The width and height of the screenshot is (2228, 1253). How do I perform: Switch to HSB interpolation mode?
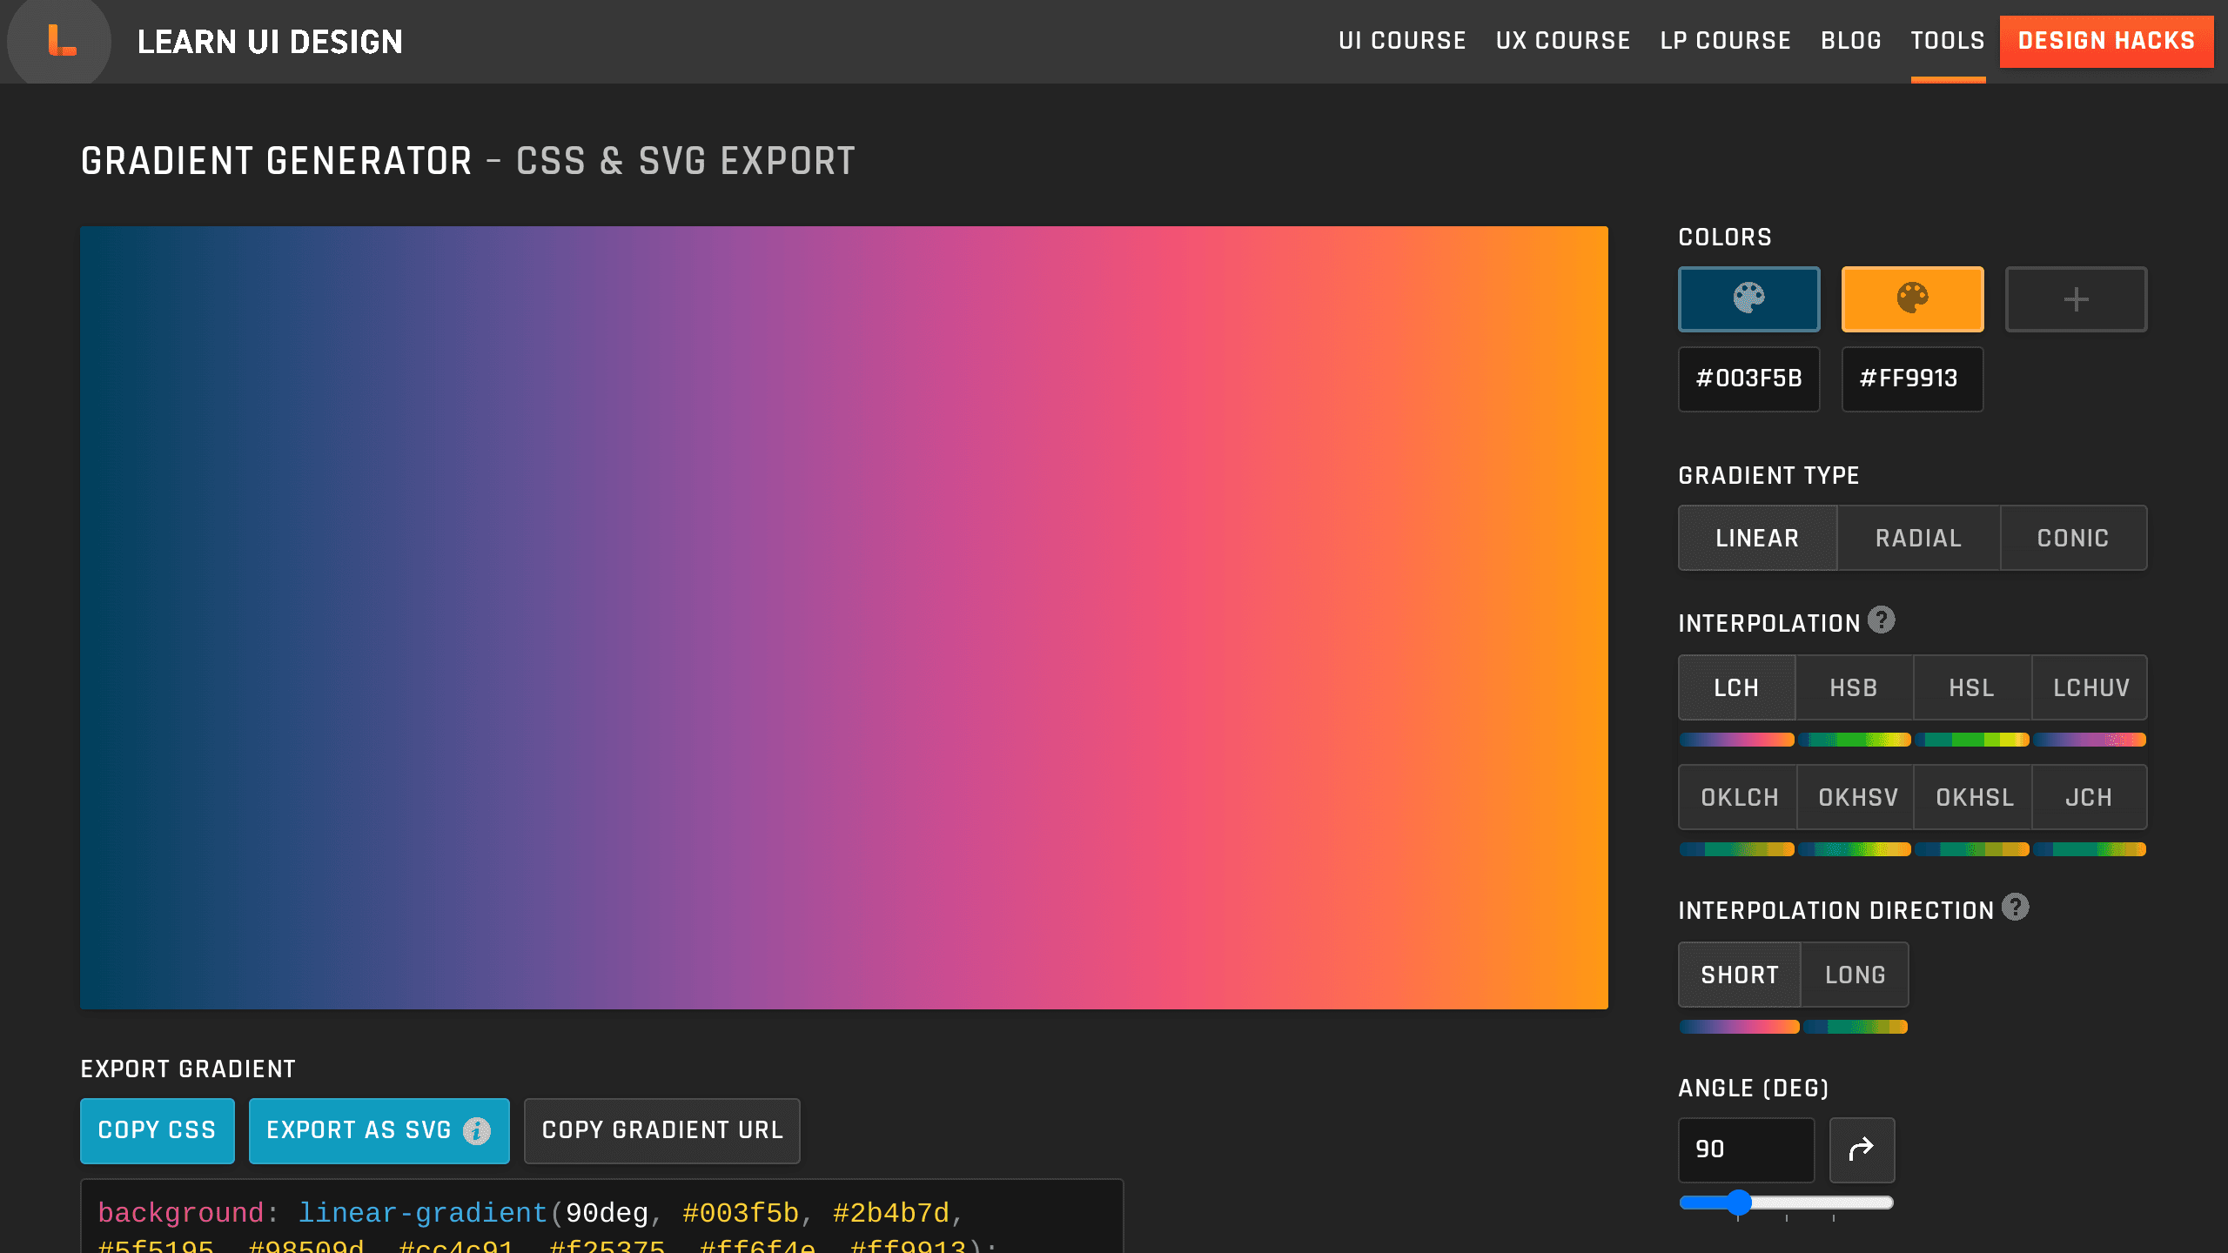[1853, 687]
